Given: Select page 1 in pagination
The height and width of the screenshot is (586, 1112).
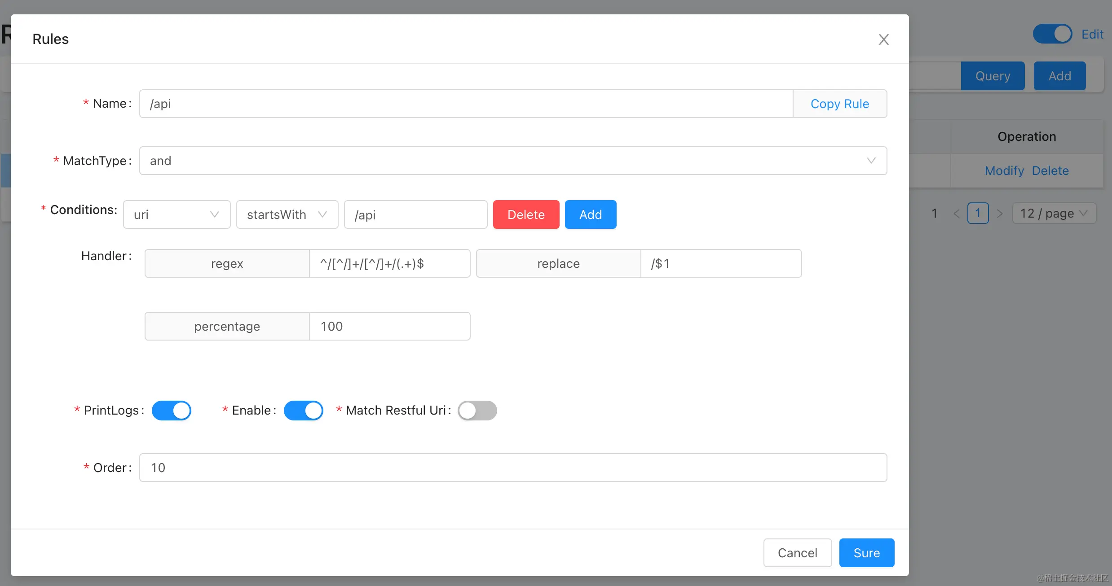Looking at the screenshot, I should coord(978,214).
